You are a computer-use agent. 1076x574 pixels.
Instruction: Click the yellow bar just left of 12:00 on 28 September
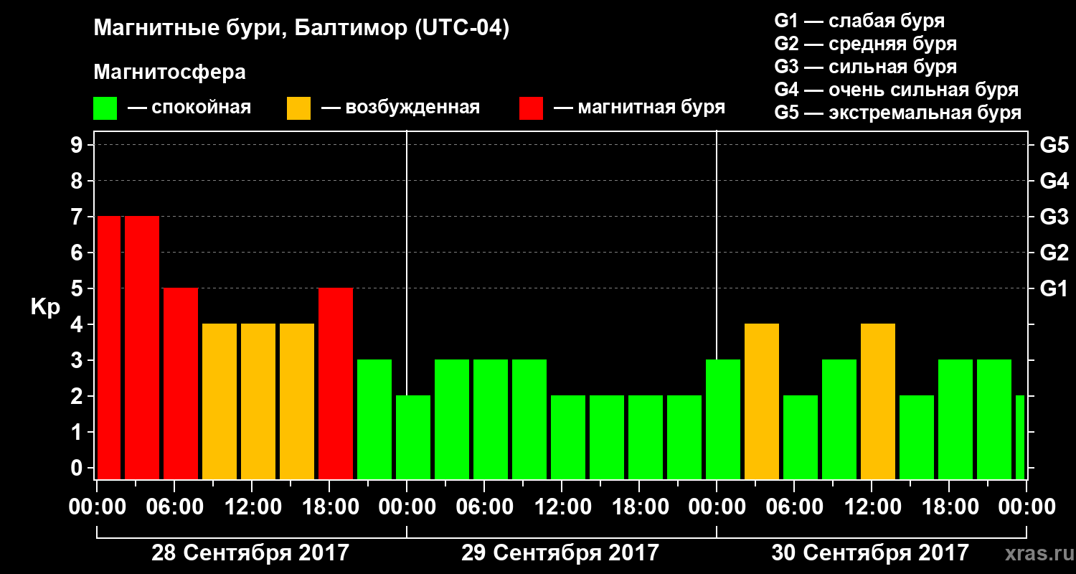click(220, 402)
